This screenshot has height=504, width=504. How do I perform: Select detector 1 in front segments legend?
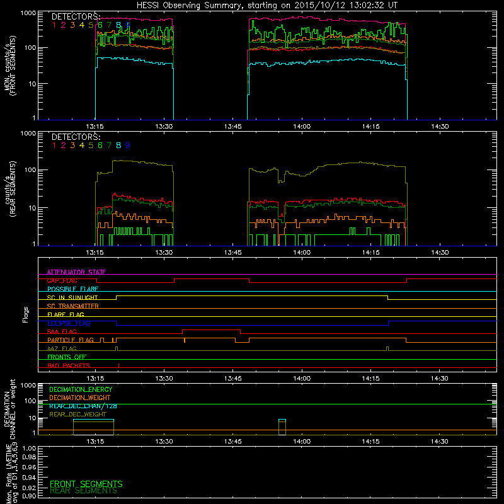54,25
